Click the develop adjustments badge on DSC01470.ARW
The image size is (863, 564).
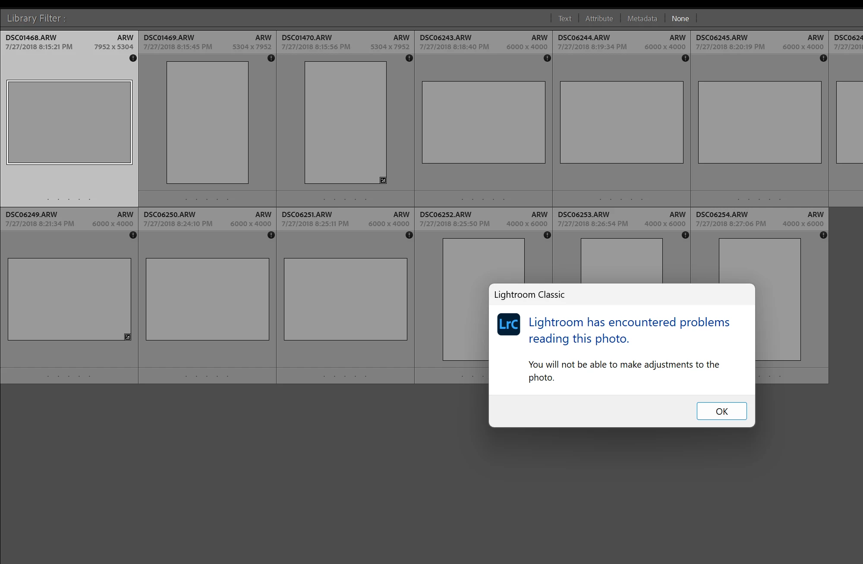383,180
